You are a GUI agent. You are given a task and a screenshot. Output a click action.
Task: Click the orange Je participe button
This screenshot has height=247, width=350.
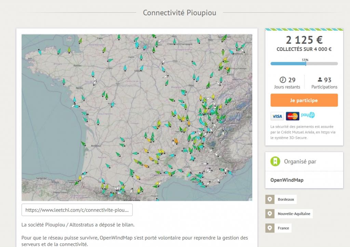coord(304,100)
